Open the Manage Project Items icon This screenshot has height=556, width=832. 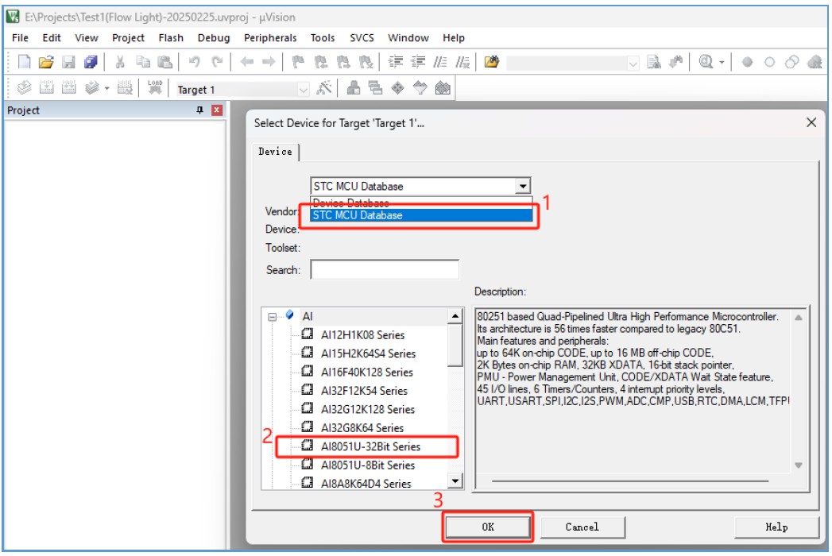(x=354, y=88)
